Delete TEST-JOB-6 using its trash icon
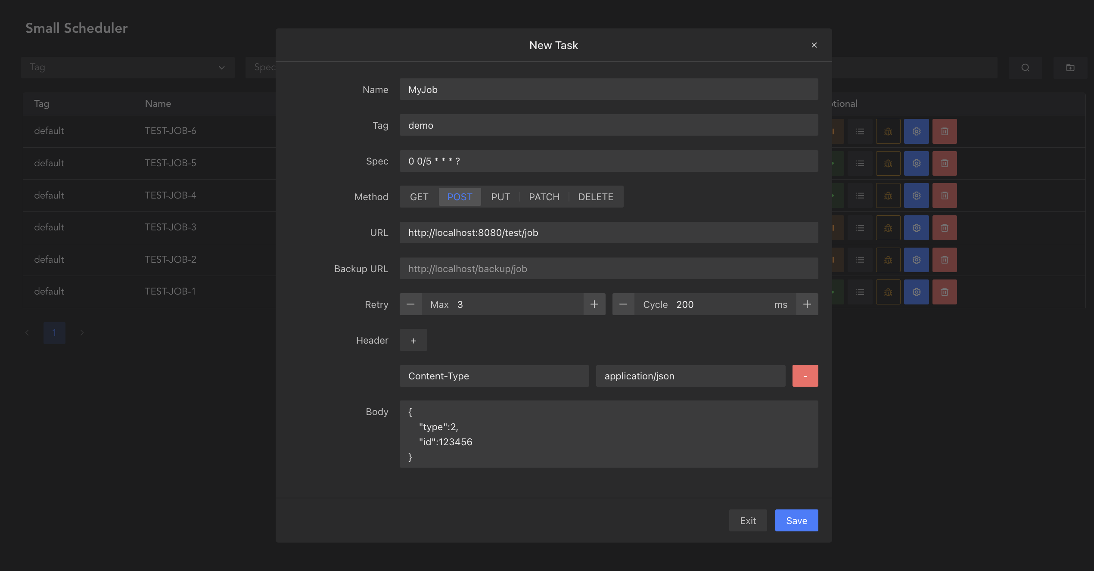Image resolution: width=1094 pixels, height=571 pixels. (945, 131)
